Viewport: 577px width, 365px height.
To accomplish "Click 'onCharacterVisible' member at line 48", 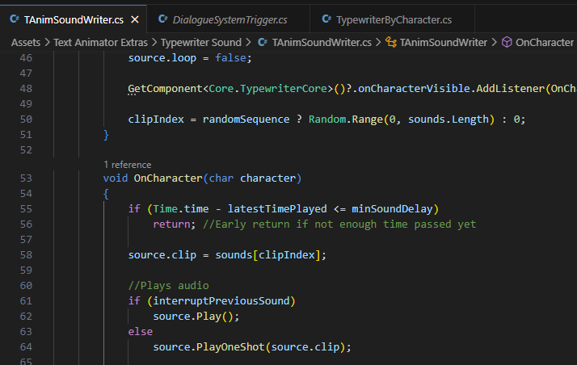I will point(414,89).
